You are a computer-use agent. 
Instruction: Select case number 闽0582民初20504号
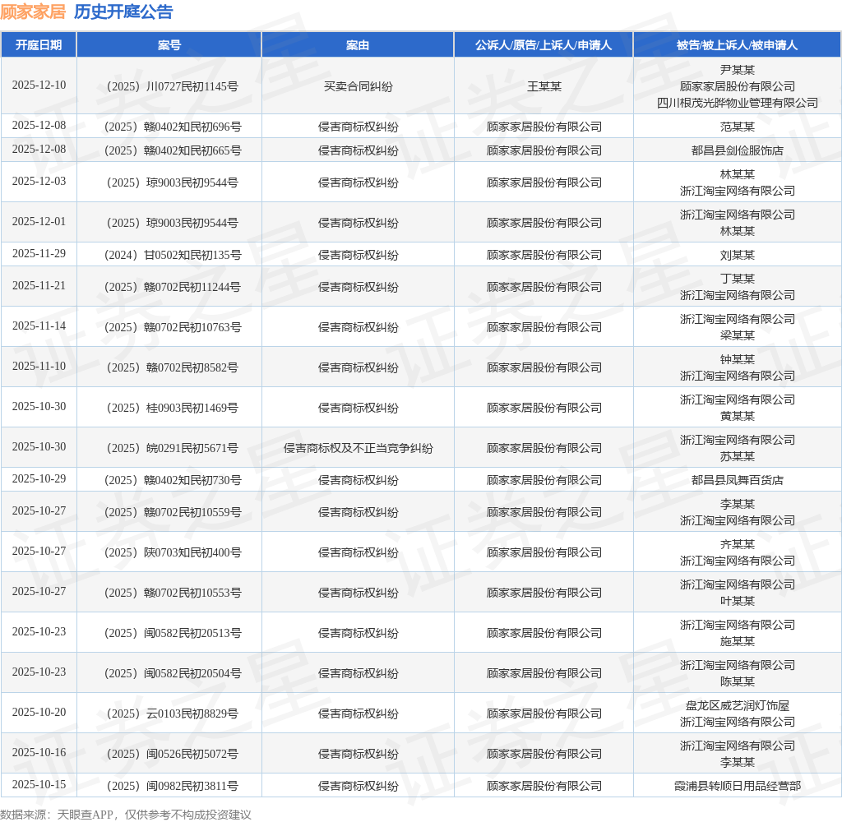tap(173, 673)
